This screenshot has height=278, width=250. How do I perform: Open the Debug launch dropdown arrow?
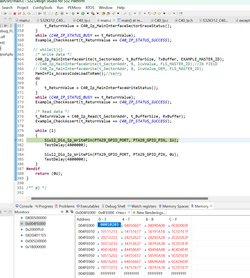[78, 13]
